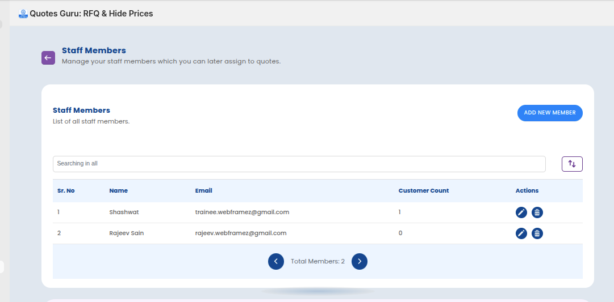Click the rajeev.webframez@gmail.com email cell

click(240, 233)
